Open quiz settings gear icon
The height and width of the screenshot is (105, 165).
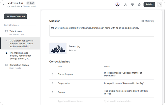(132, 4)
